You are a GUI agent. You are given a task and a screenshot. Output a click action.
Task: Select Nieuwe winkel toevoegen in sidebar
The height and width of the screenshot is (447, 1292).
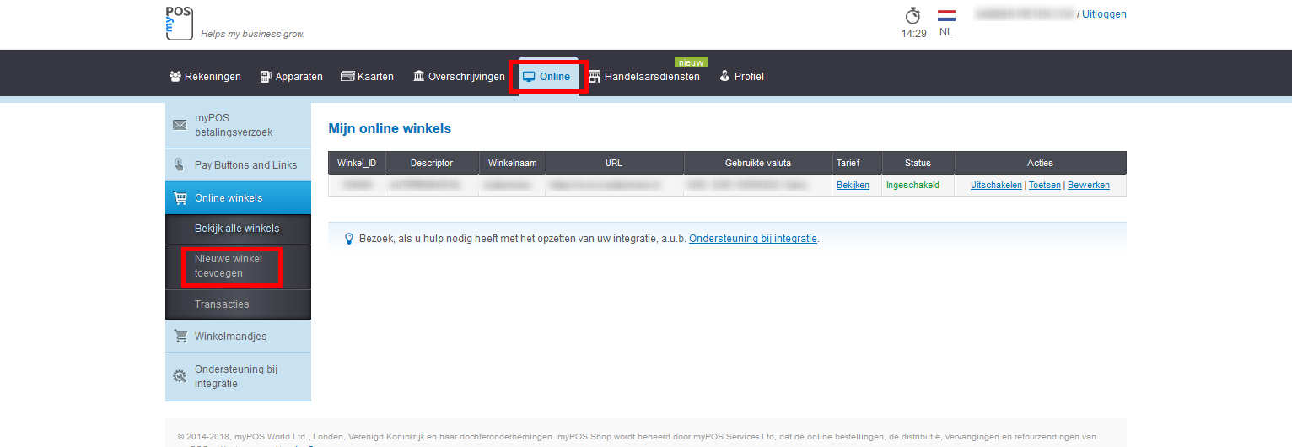[x=229, y=267]
